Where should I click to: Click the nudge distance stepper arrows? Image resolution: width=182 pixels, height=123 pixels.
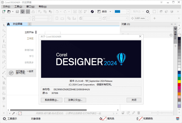click(147, 18)
